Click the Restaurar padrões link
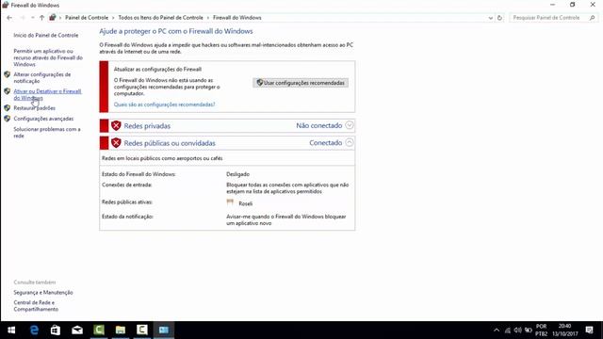 (34, 108)
